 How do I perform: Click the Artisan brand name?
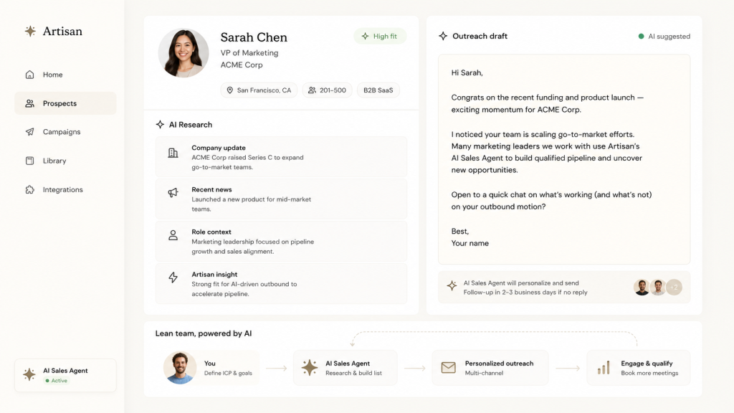(x=62, y=32)
